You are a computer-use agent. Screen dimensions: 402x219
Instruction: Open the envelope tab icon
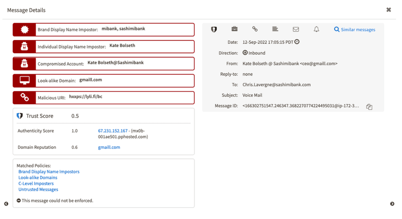pyautogui.click(x=296, y=29)
